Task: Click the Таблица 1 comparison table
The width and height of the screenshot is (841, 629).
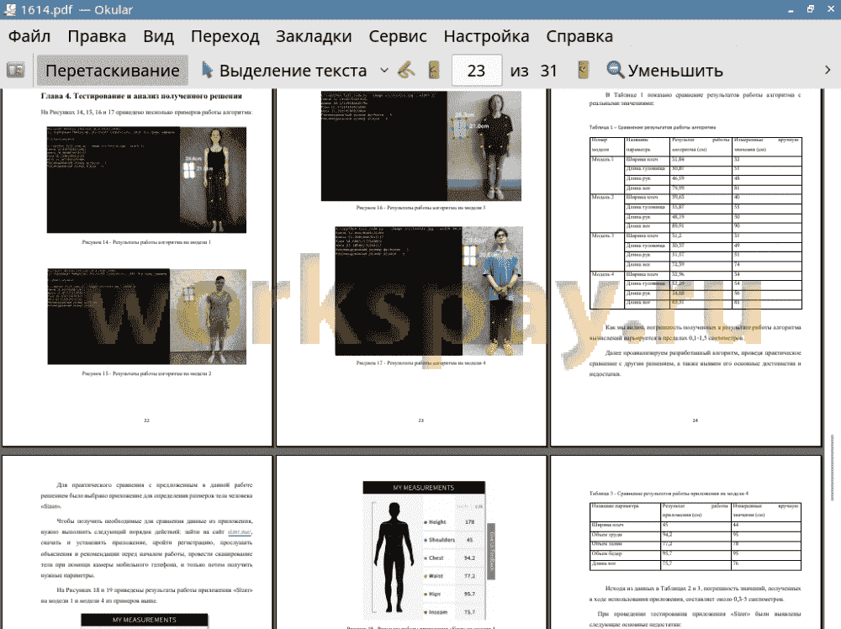Action: pos(696,223)
